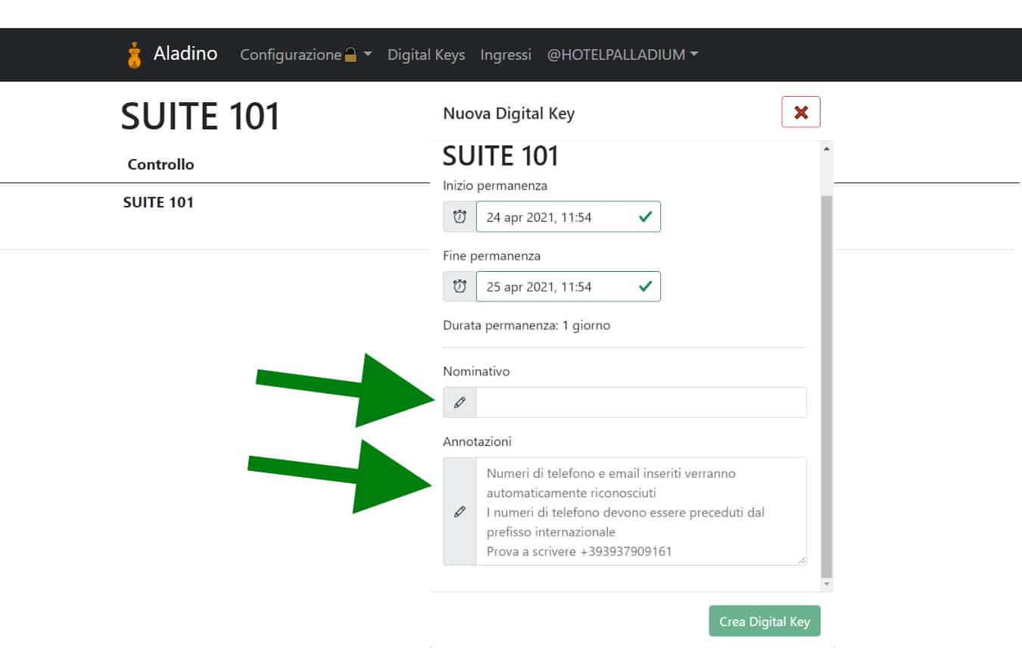Image resolution: width=1022 pixels, height=658 pixels.
Task: Click the large SUITE 101 page heading
Action: click(201, 117)
